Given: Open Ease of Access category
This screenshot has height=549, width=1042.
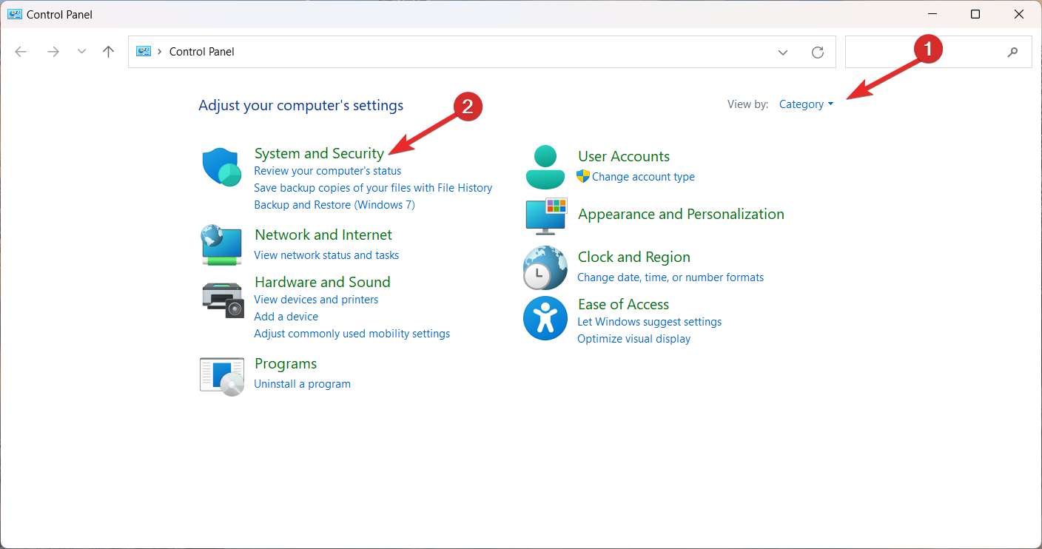Looking at the screenshot, I should 623,304.
